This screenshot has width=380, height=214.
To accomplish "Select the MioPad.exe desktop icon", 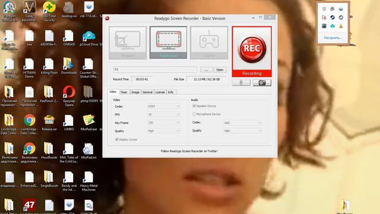I will pyautogui.click(x=88, y=122).
